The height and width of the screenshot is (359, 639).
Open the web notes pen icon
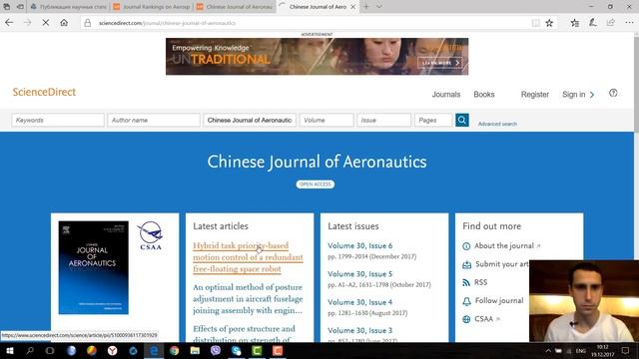pyautogui.click(x=592, y=23)
